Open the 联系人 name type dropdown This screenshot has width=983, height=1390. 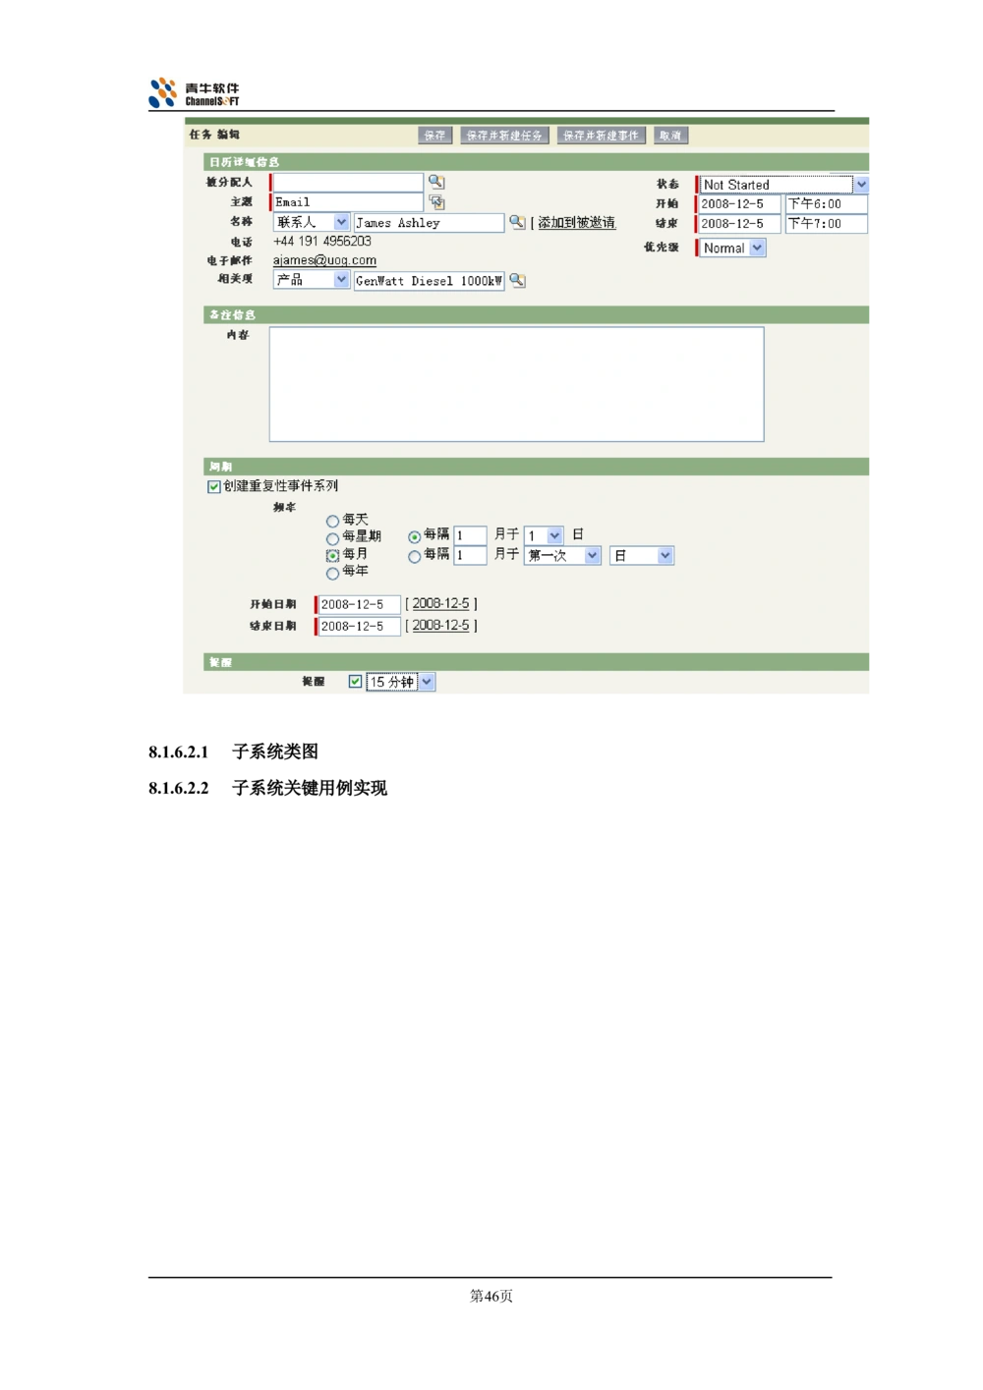[x=341, y=223]
